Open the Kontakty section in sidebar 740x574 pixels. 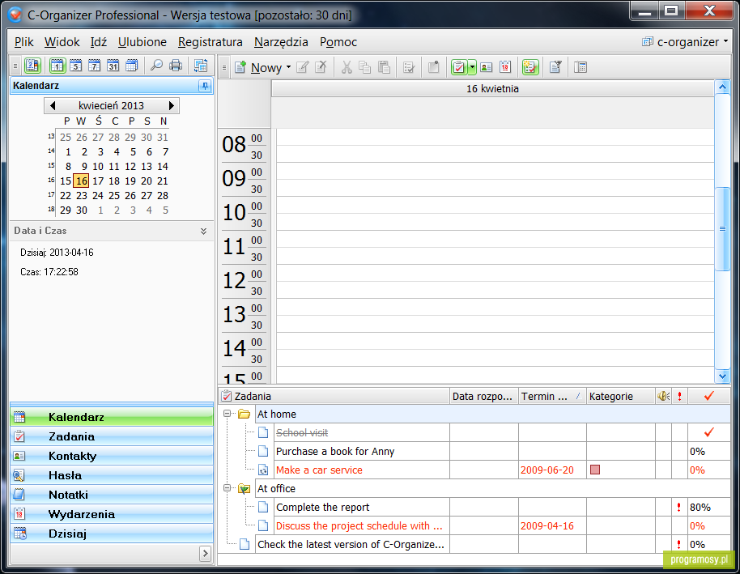(112, 456)
